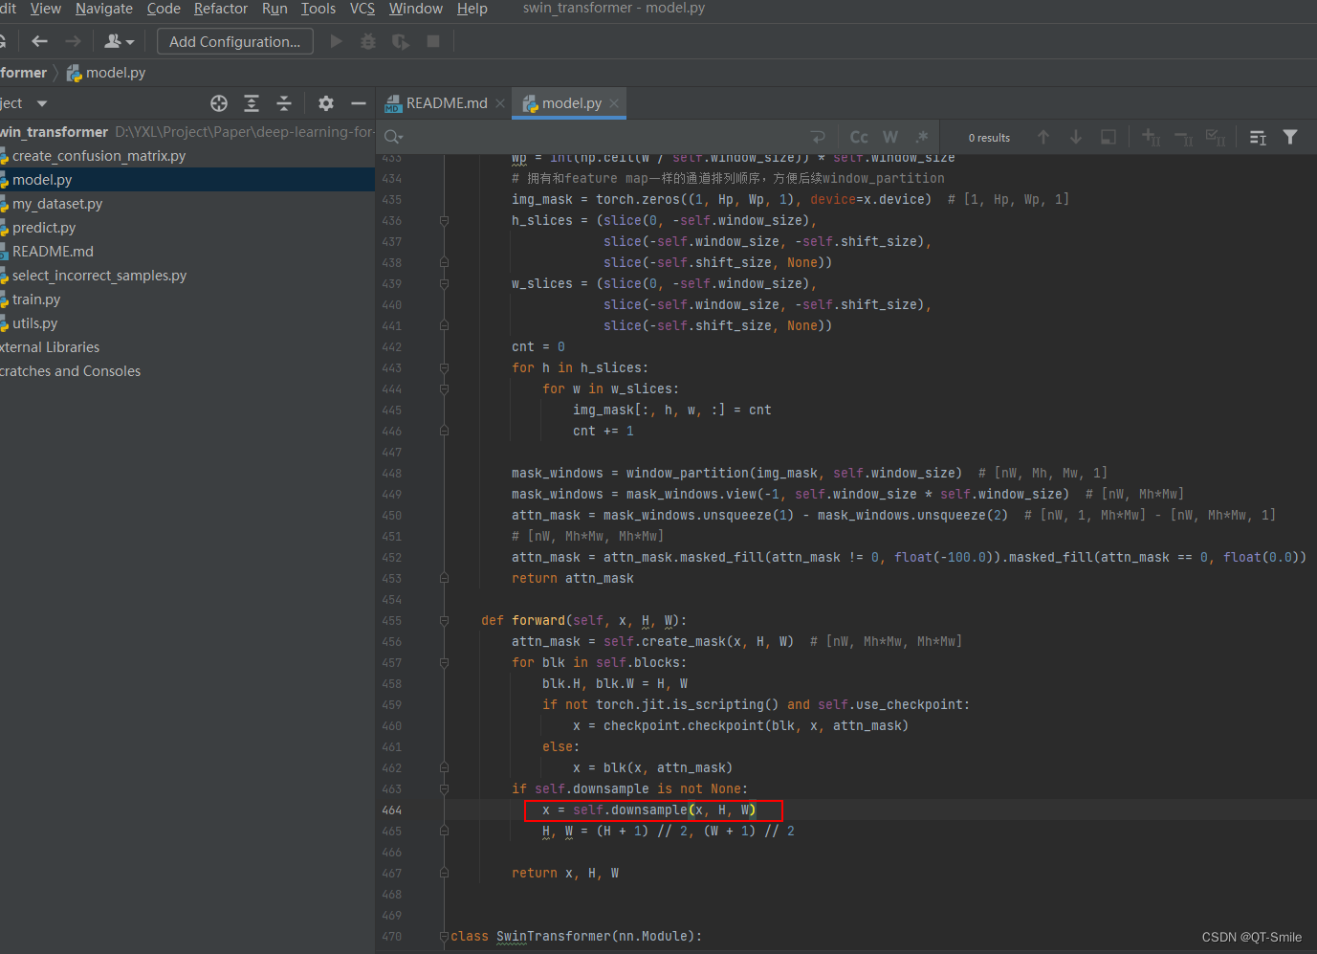Click Add Selection for Next Occurrence icon
The image size is (1317, 954).
pyautogui.click(x=1151, y=137)
